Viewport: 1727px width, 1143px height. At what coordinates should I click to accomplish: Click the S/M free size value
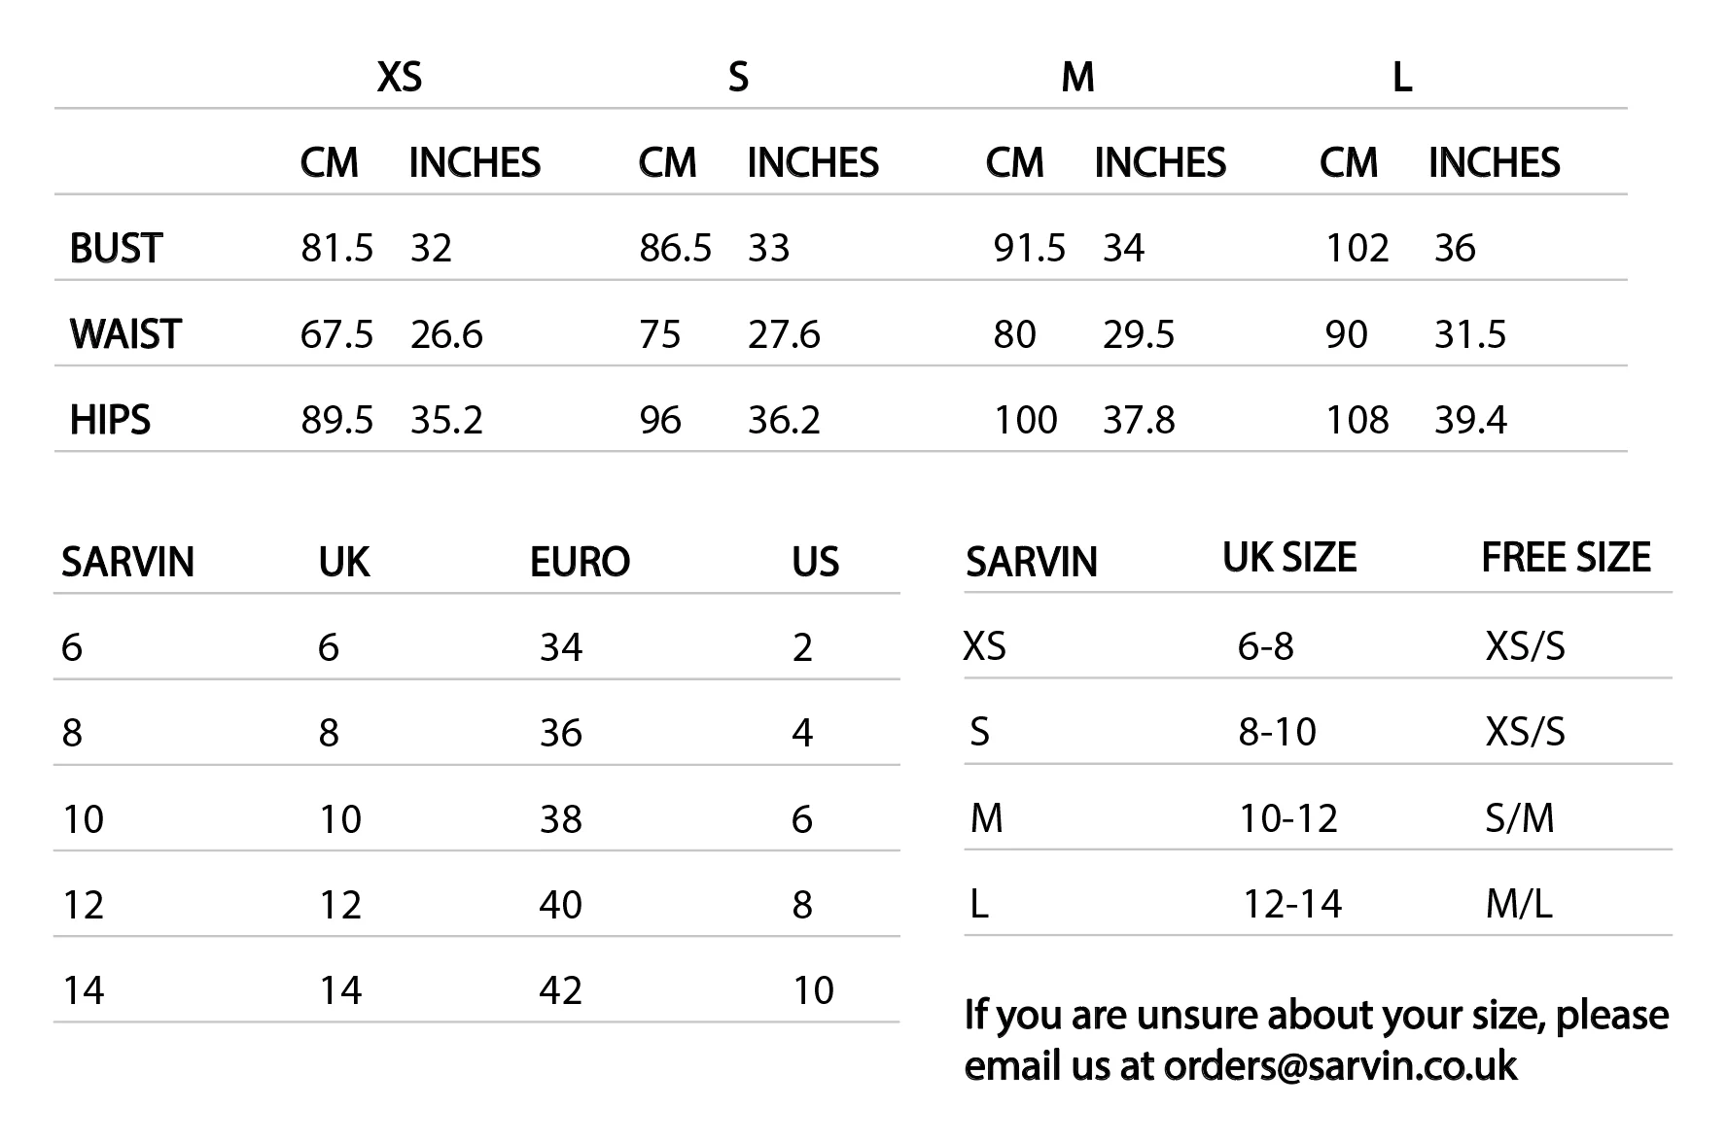coord(1519,818)
